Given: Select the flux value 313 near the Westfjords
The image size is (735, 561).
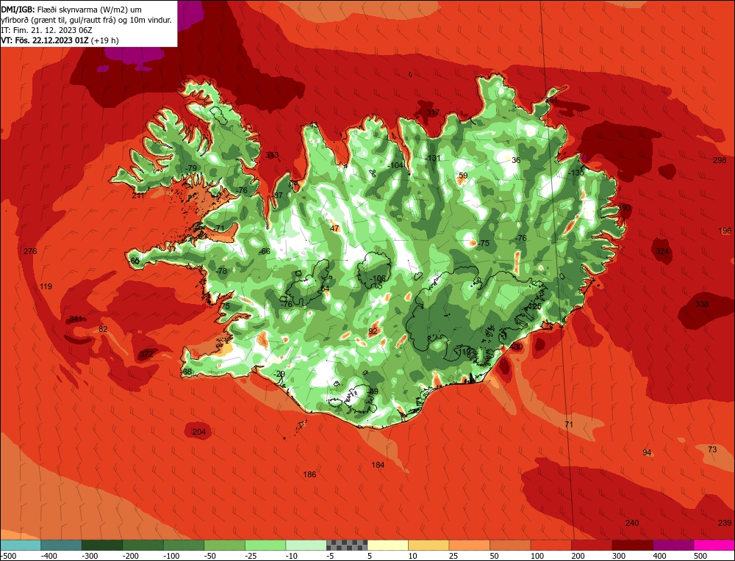Looking at the screenshot, I should (x=272, y=155).
